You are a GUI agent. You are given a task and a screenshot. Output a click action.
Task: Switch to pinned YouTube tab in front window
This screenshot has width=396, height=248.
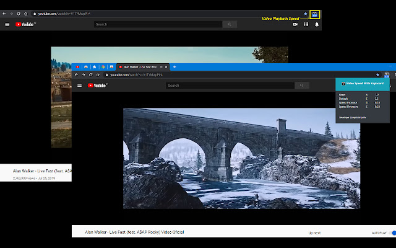pos(77,67)
